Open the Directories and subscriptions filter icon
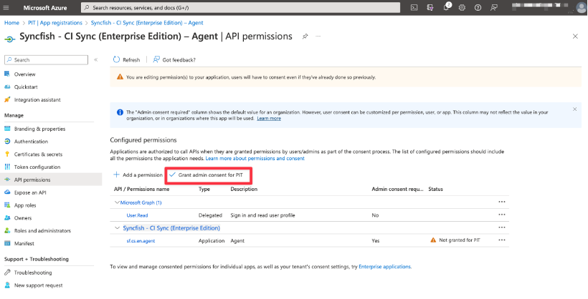This screenshot has width=588, height=299. (430, 7)
